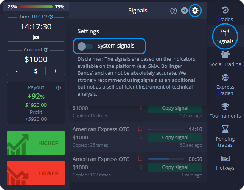This screenshot has width=244, height=190.
Task: Click the 25%-75% sentiment bar
Action: [x=36, y=7]
